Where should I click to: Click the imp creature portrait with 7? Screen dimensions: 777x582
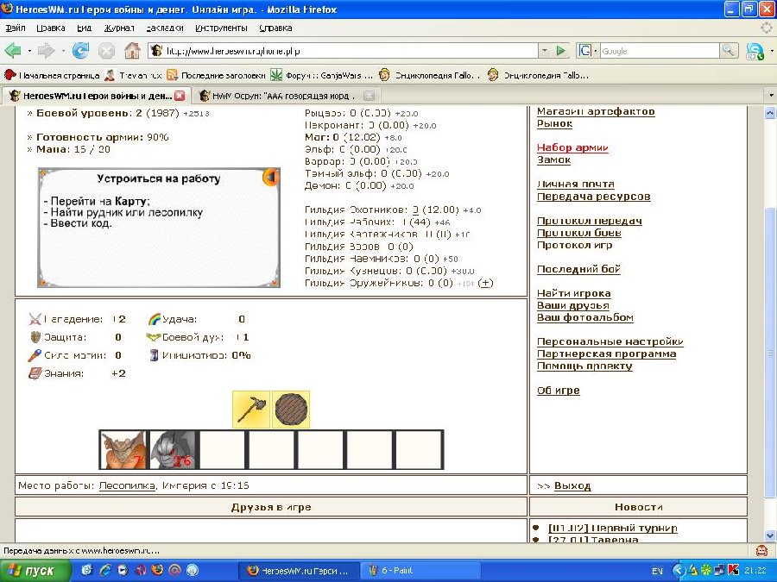pos(123,449)
